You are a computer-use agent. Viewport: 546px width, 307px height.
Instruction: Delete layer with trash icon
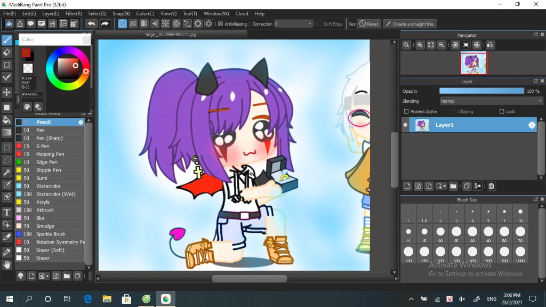click(491, 186)
